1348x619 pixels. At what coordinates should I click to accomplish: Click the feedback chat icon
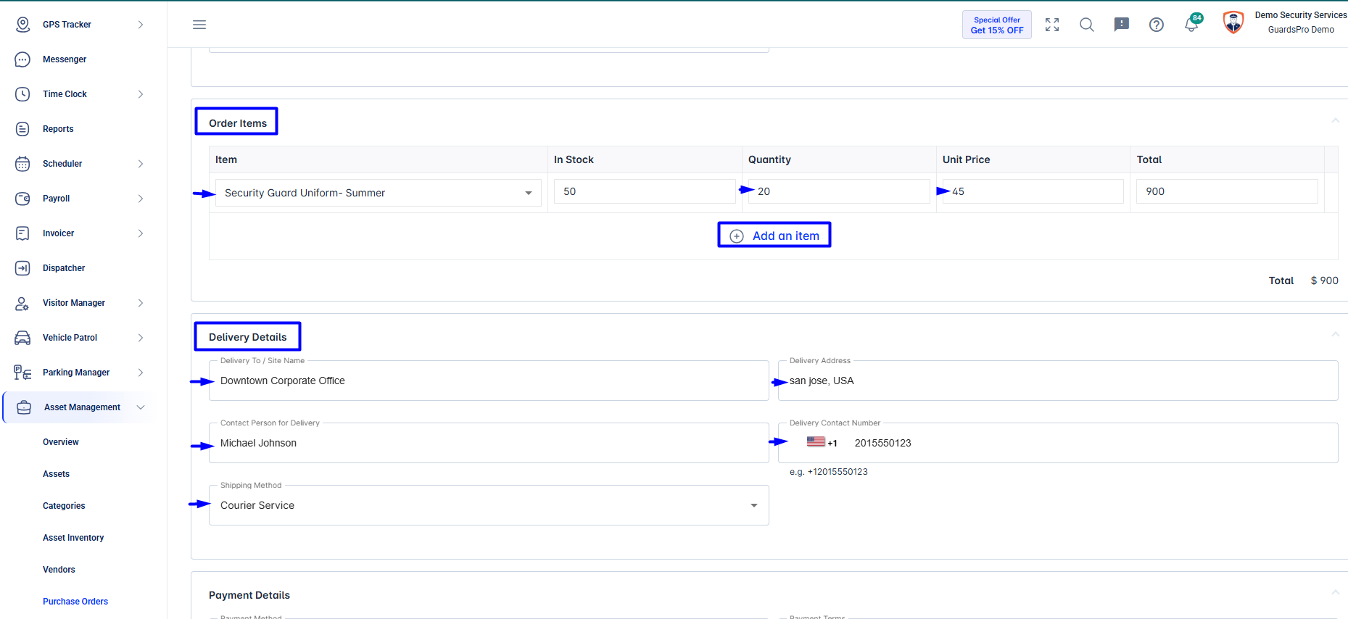point(1122,25)
